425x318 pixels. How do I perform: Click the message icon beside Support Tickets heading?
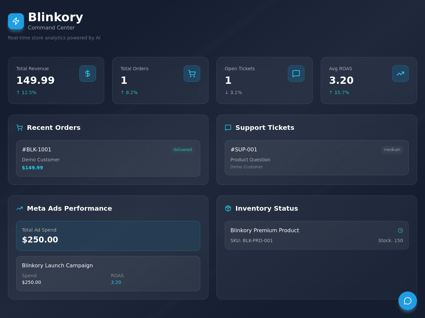click(228, 128)
